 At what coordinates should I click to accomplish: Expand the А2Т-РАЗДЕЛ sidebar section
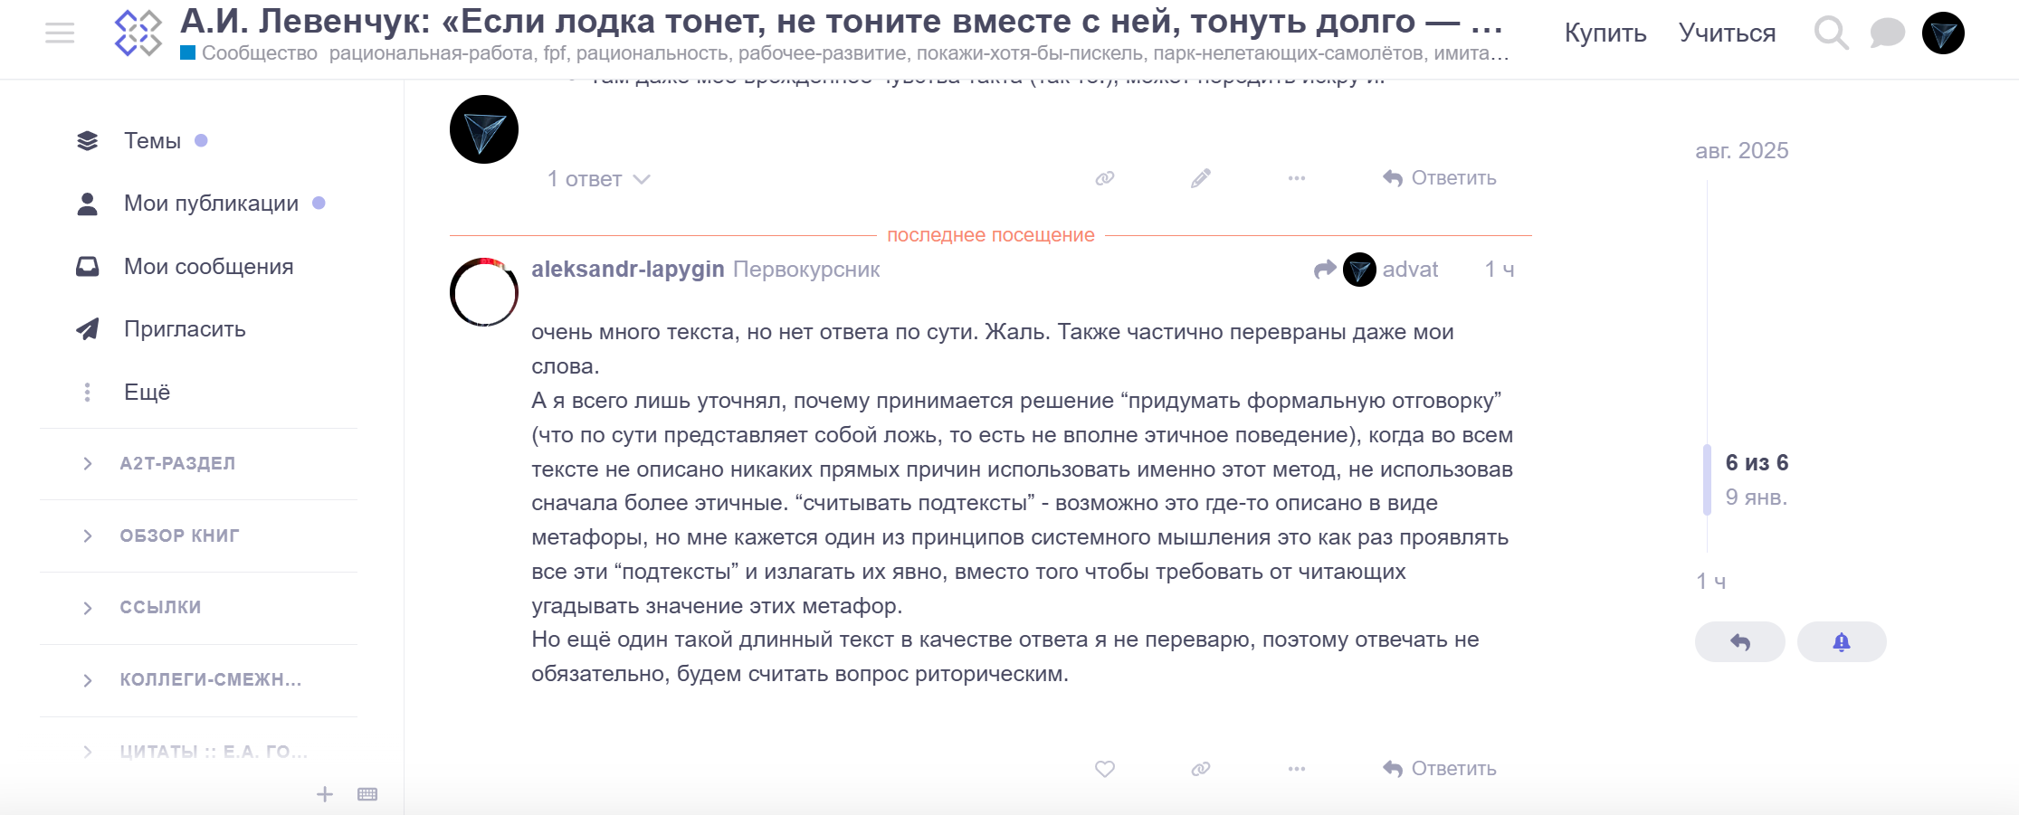(x=88, y=464)
